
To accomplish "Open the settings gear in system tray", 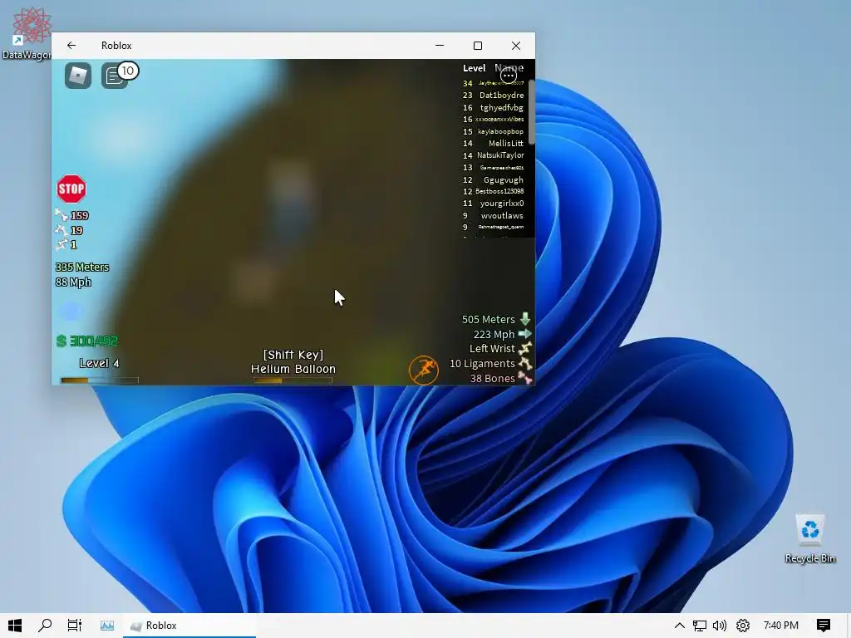I will 742,626.
